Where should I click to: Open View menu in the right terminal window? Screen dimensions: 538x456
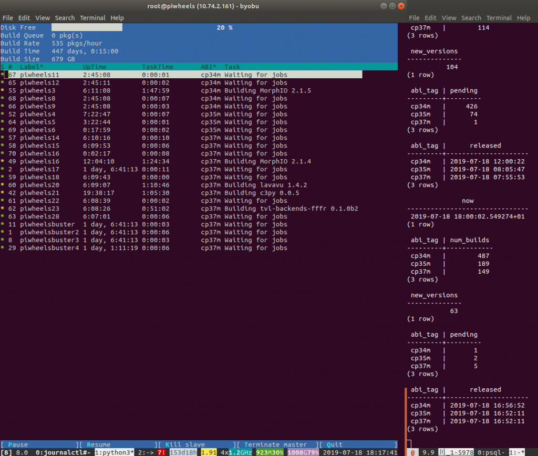point(449,18)
